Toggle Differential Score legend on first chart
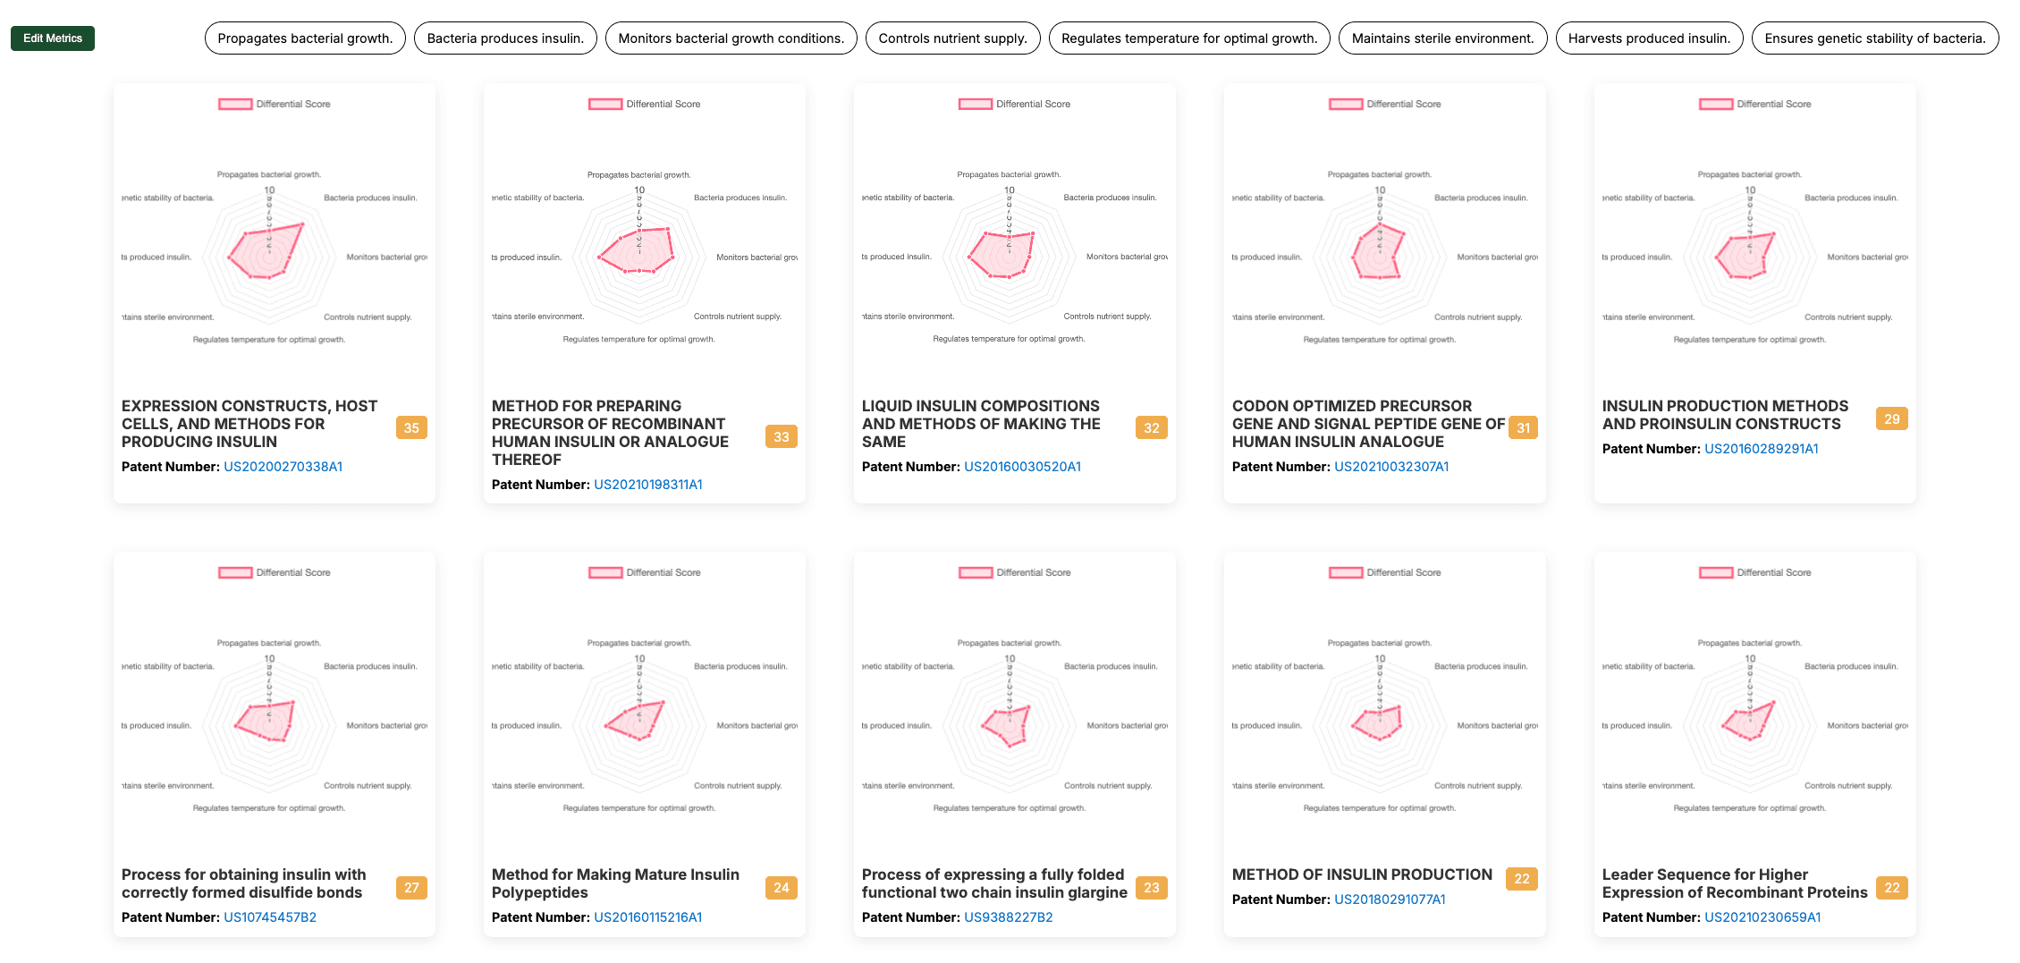 (x=275, y=105)
